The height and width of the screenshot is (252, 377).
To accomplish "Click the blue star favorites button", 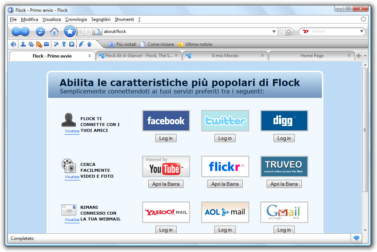I will click(70, 31).
